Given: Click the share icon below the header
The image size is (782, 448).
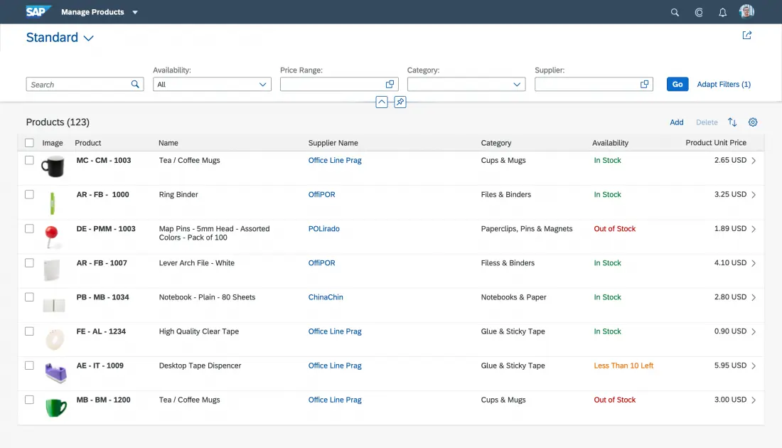Looking at the screenshot, I should (746, 34).
